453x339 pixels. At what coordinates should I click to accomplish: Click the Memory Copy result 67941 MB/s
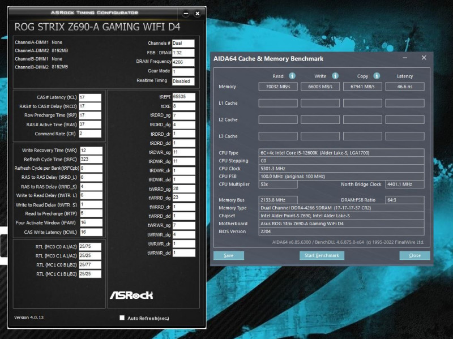362,87
